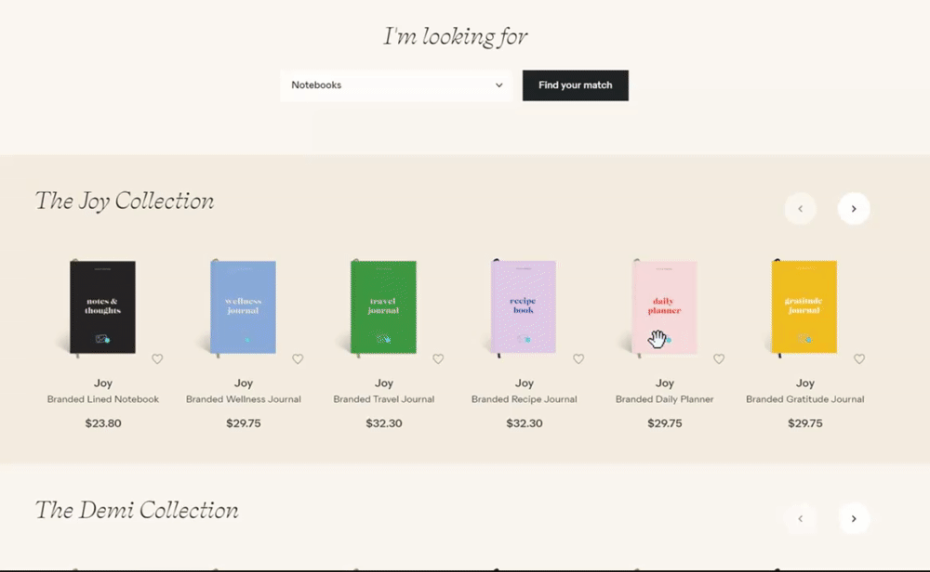Favorite the Branded Wellness Journal heart icon
The image size is (930, 572).
(x=298, y=359)
